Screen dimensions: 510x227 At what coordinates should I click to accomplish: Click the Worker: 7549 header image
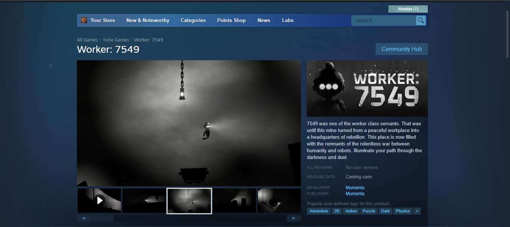tap(367, 88)
